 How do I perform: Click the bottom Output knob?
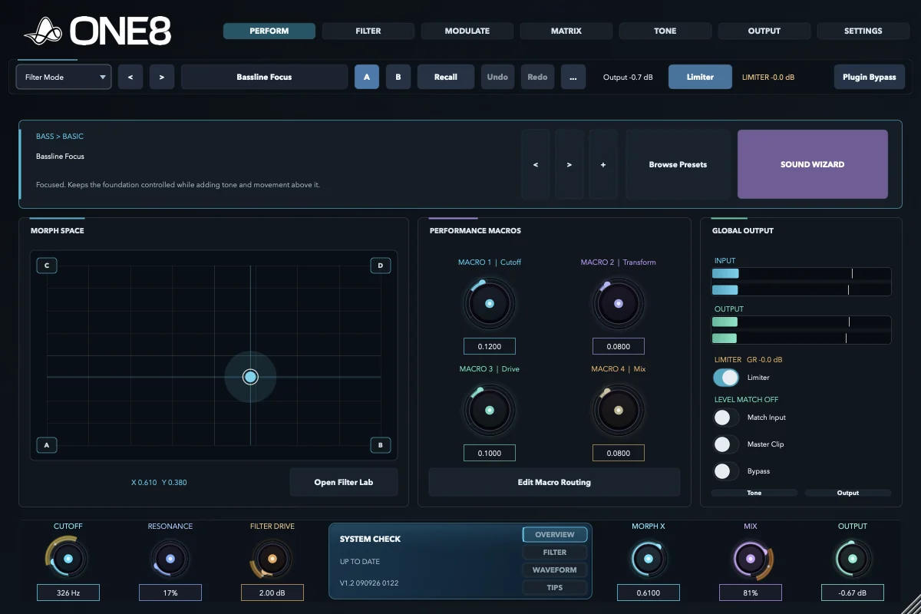coord(852,559)
